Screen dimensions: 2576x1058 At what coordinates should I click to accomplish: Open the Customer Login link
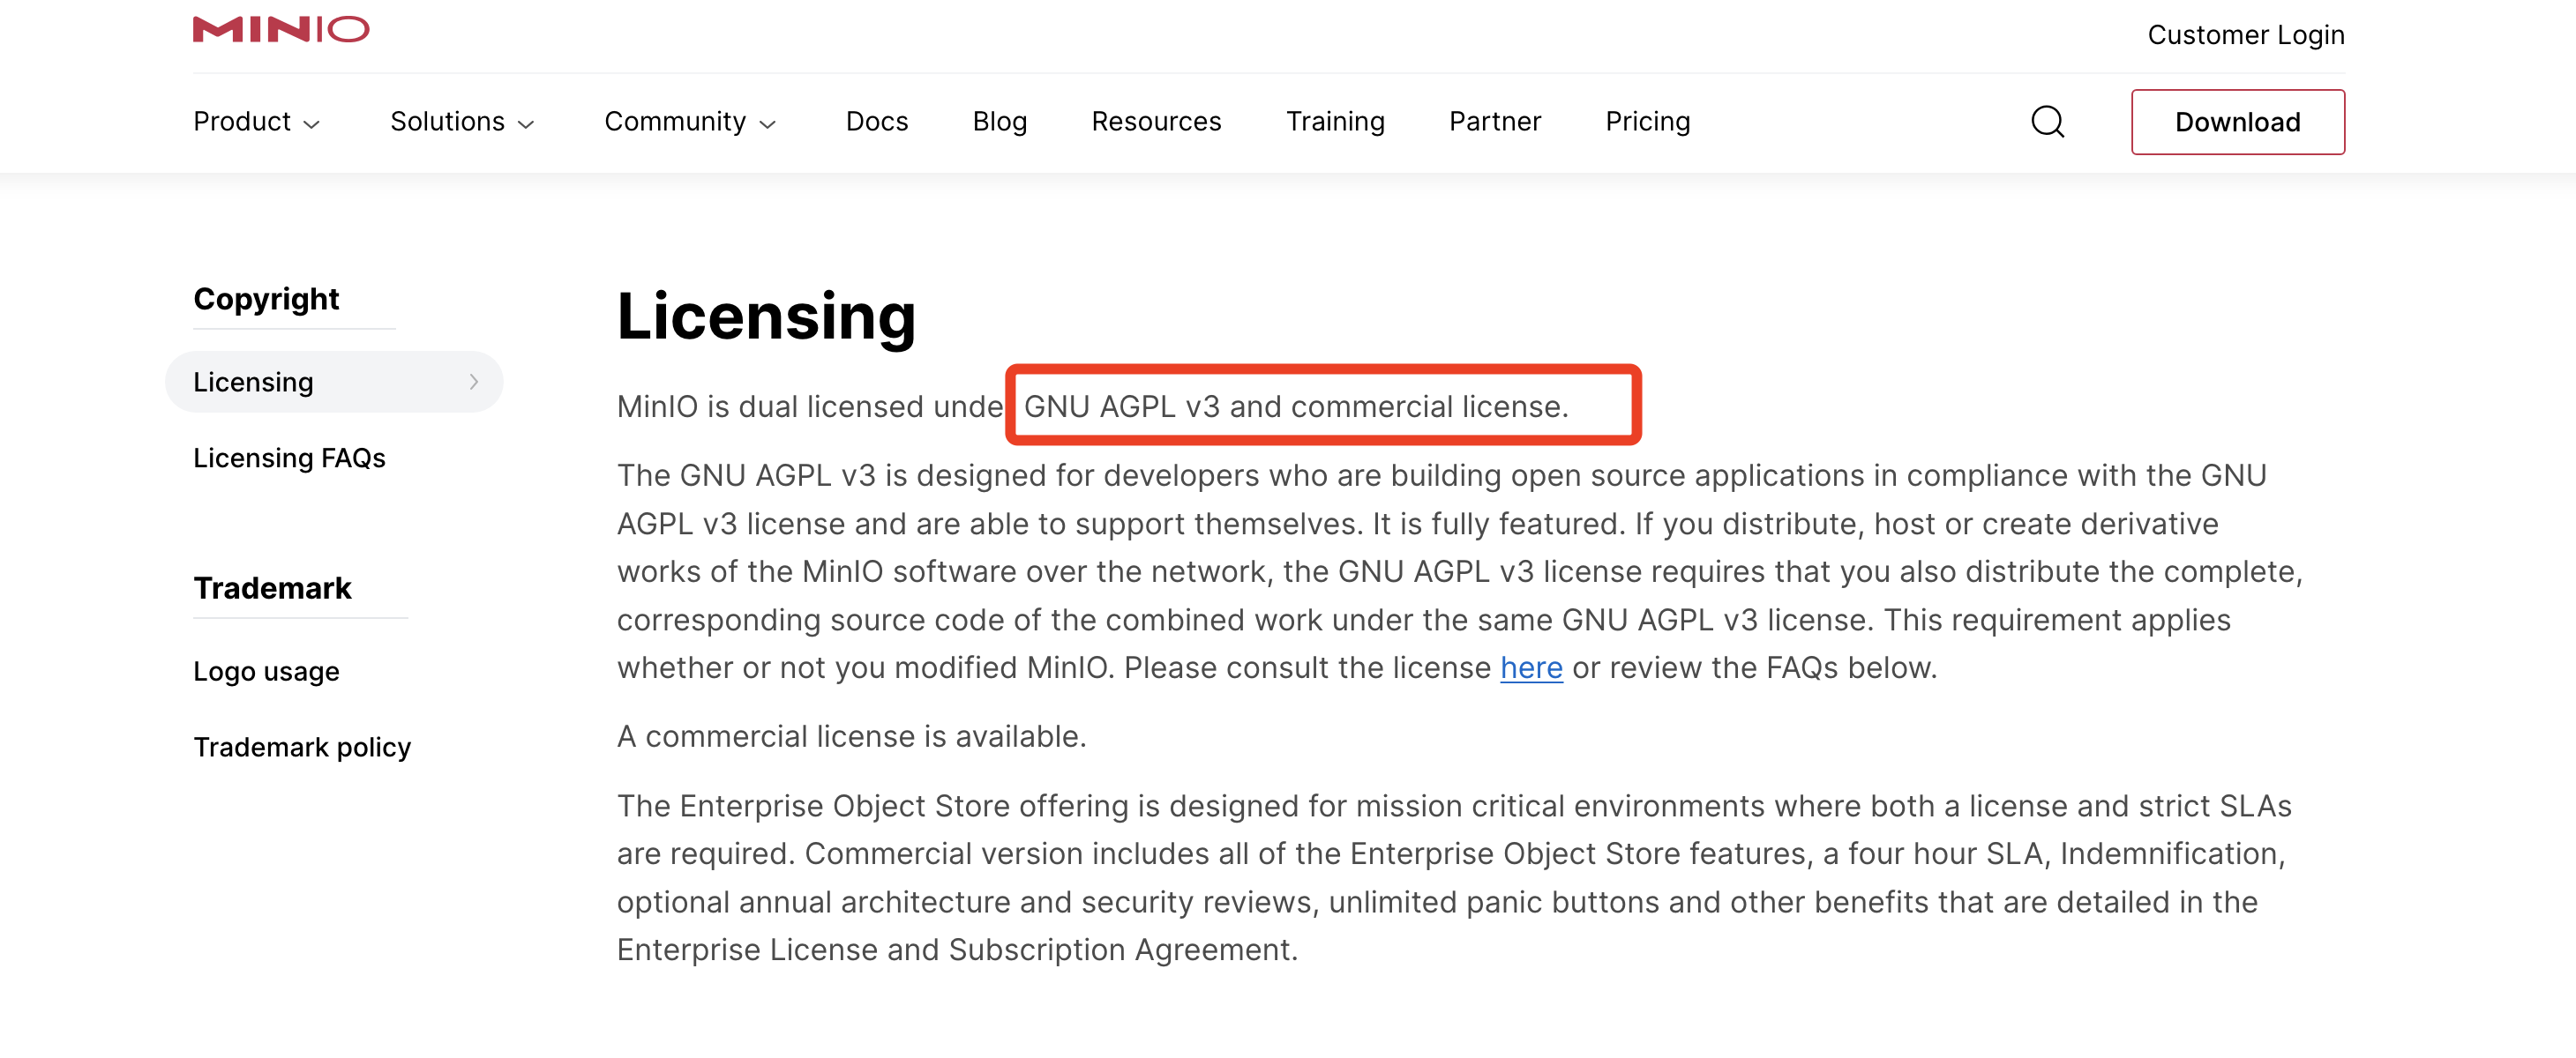2246,35
